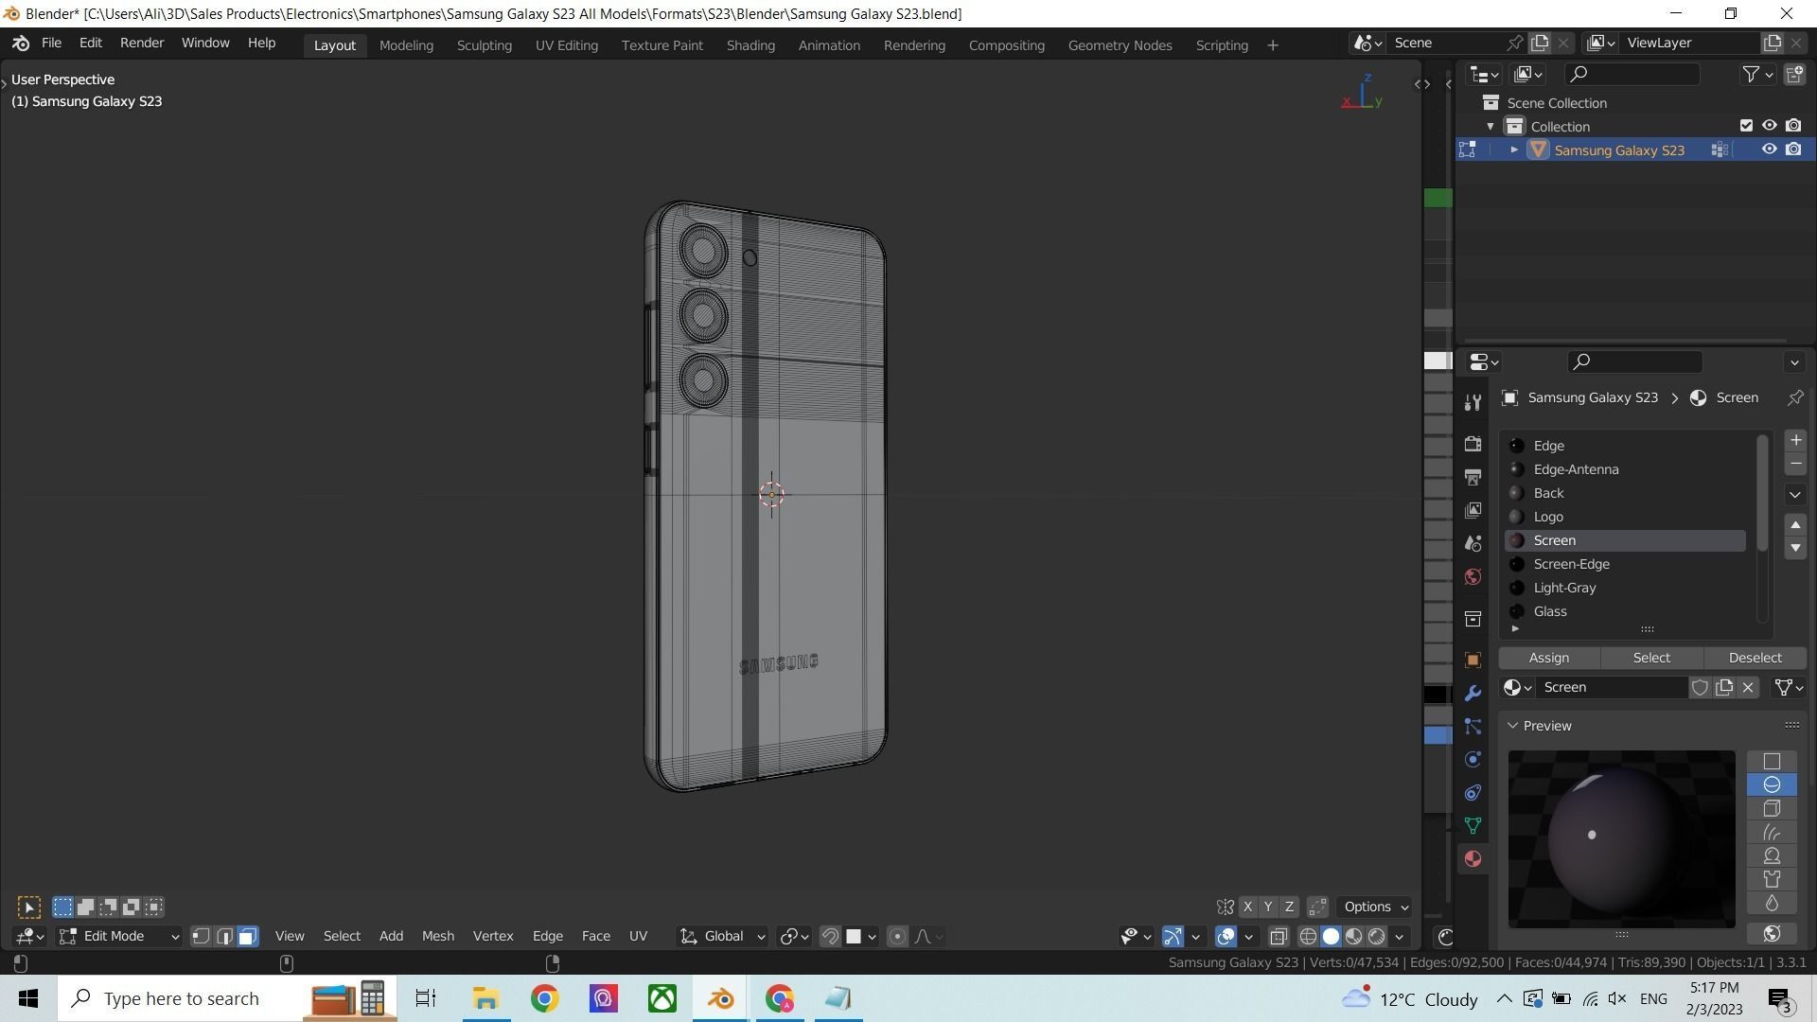This screenshot has width=1817, height=1022.
Task: Open the Global transform orientation dropdown
Action: point(723,936)
